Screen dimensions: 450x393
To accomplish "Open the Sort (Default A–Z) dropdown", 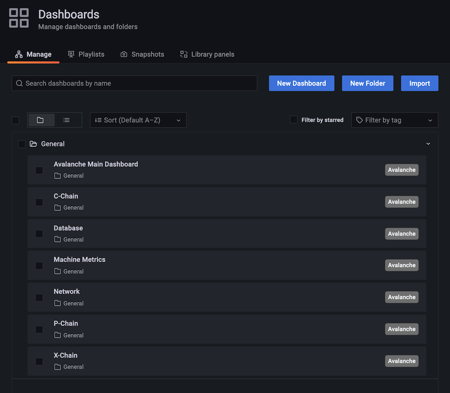I will click(138, 120).
